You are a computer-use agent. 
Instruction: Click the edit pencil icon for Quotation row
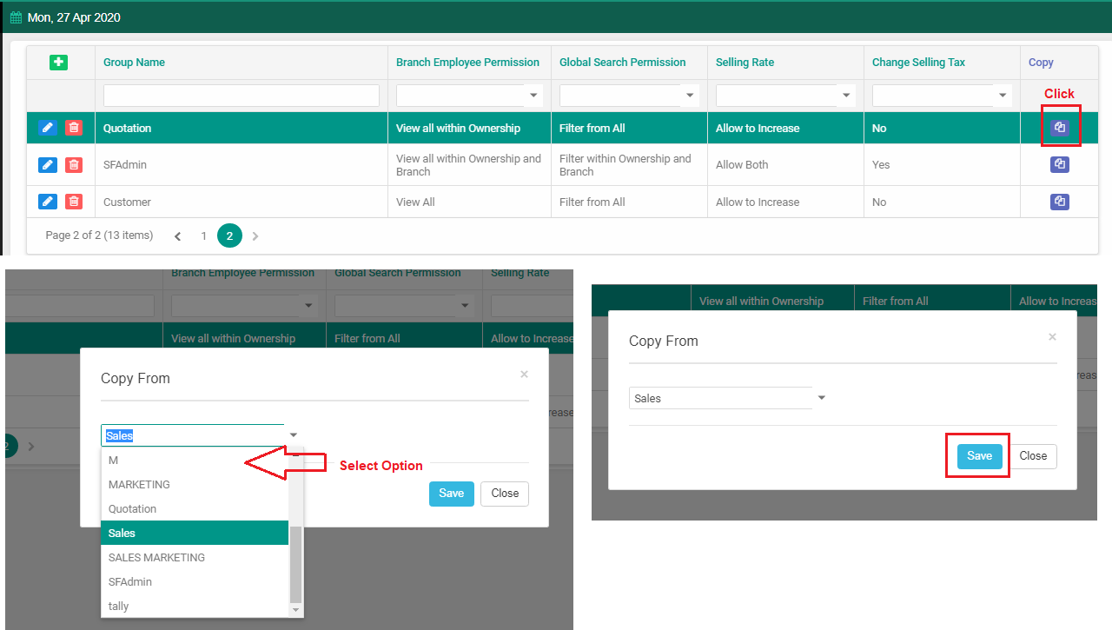[48, 128]
